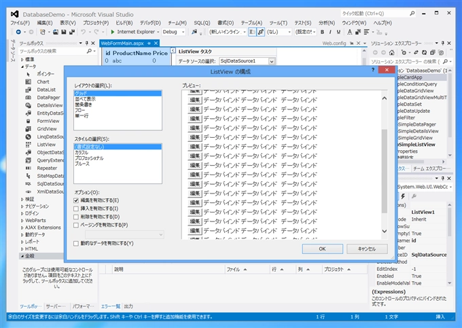
Task: Open the 編集(E) menu
Action: 45,22
